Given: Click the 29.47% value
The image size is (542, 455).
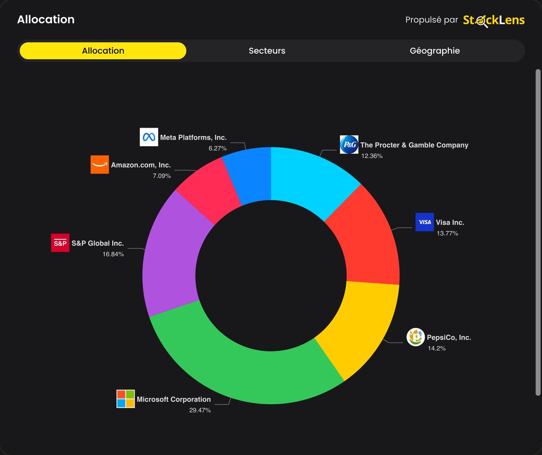Looking at the screenshot, I should click(x=200, y=410).
